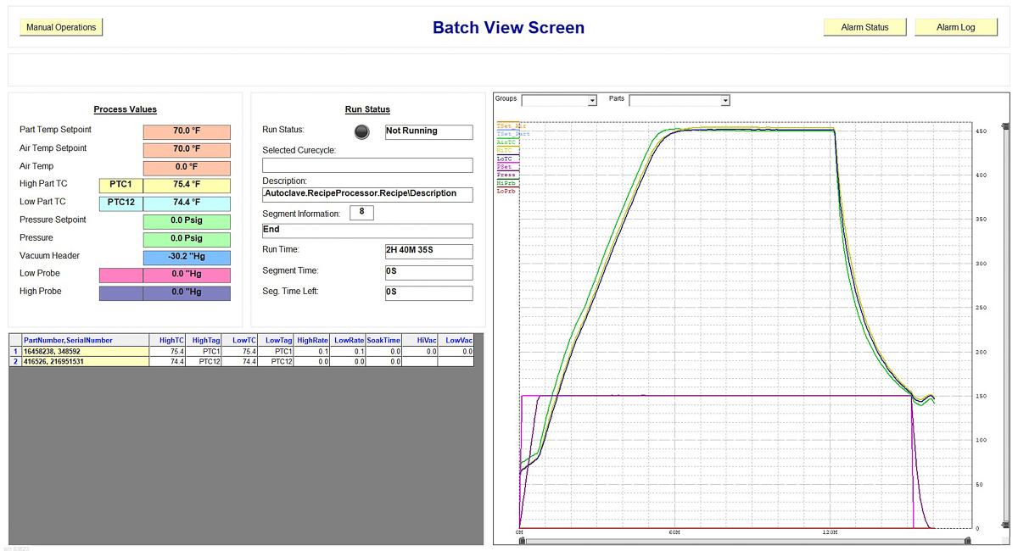Click the Batch View Screen title

508,27
